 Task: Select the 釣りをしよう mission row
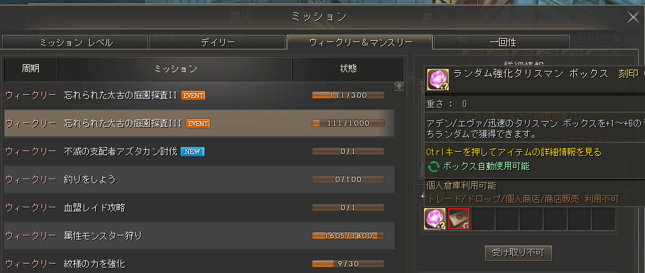[x=199, y=180]
